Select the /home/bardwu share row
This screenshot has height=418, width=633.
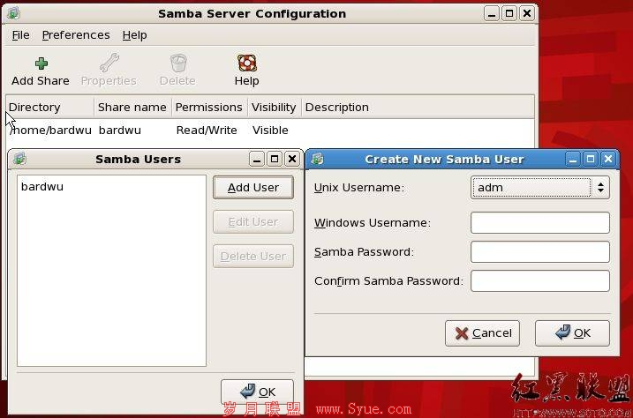(269, 131)
